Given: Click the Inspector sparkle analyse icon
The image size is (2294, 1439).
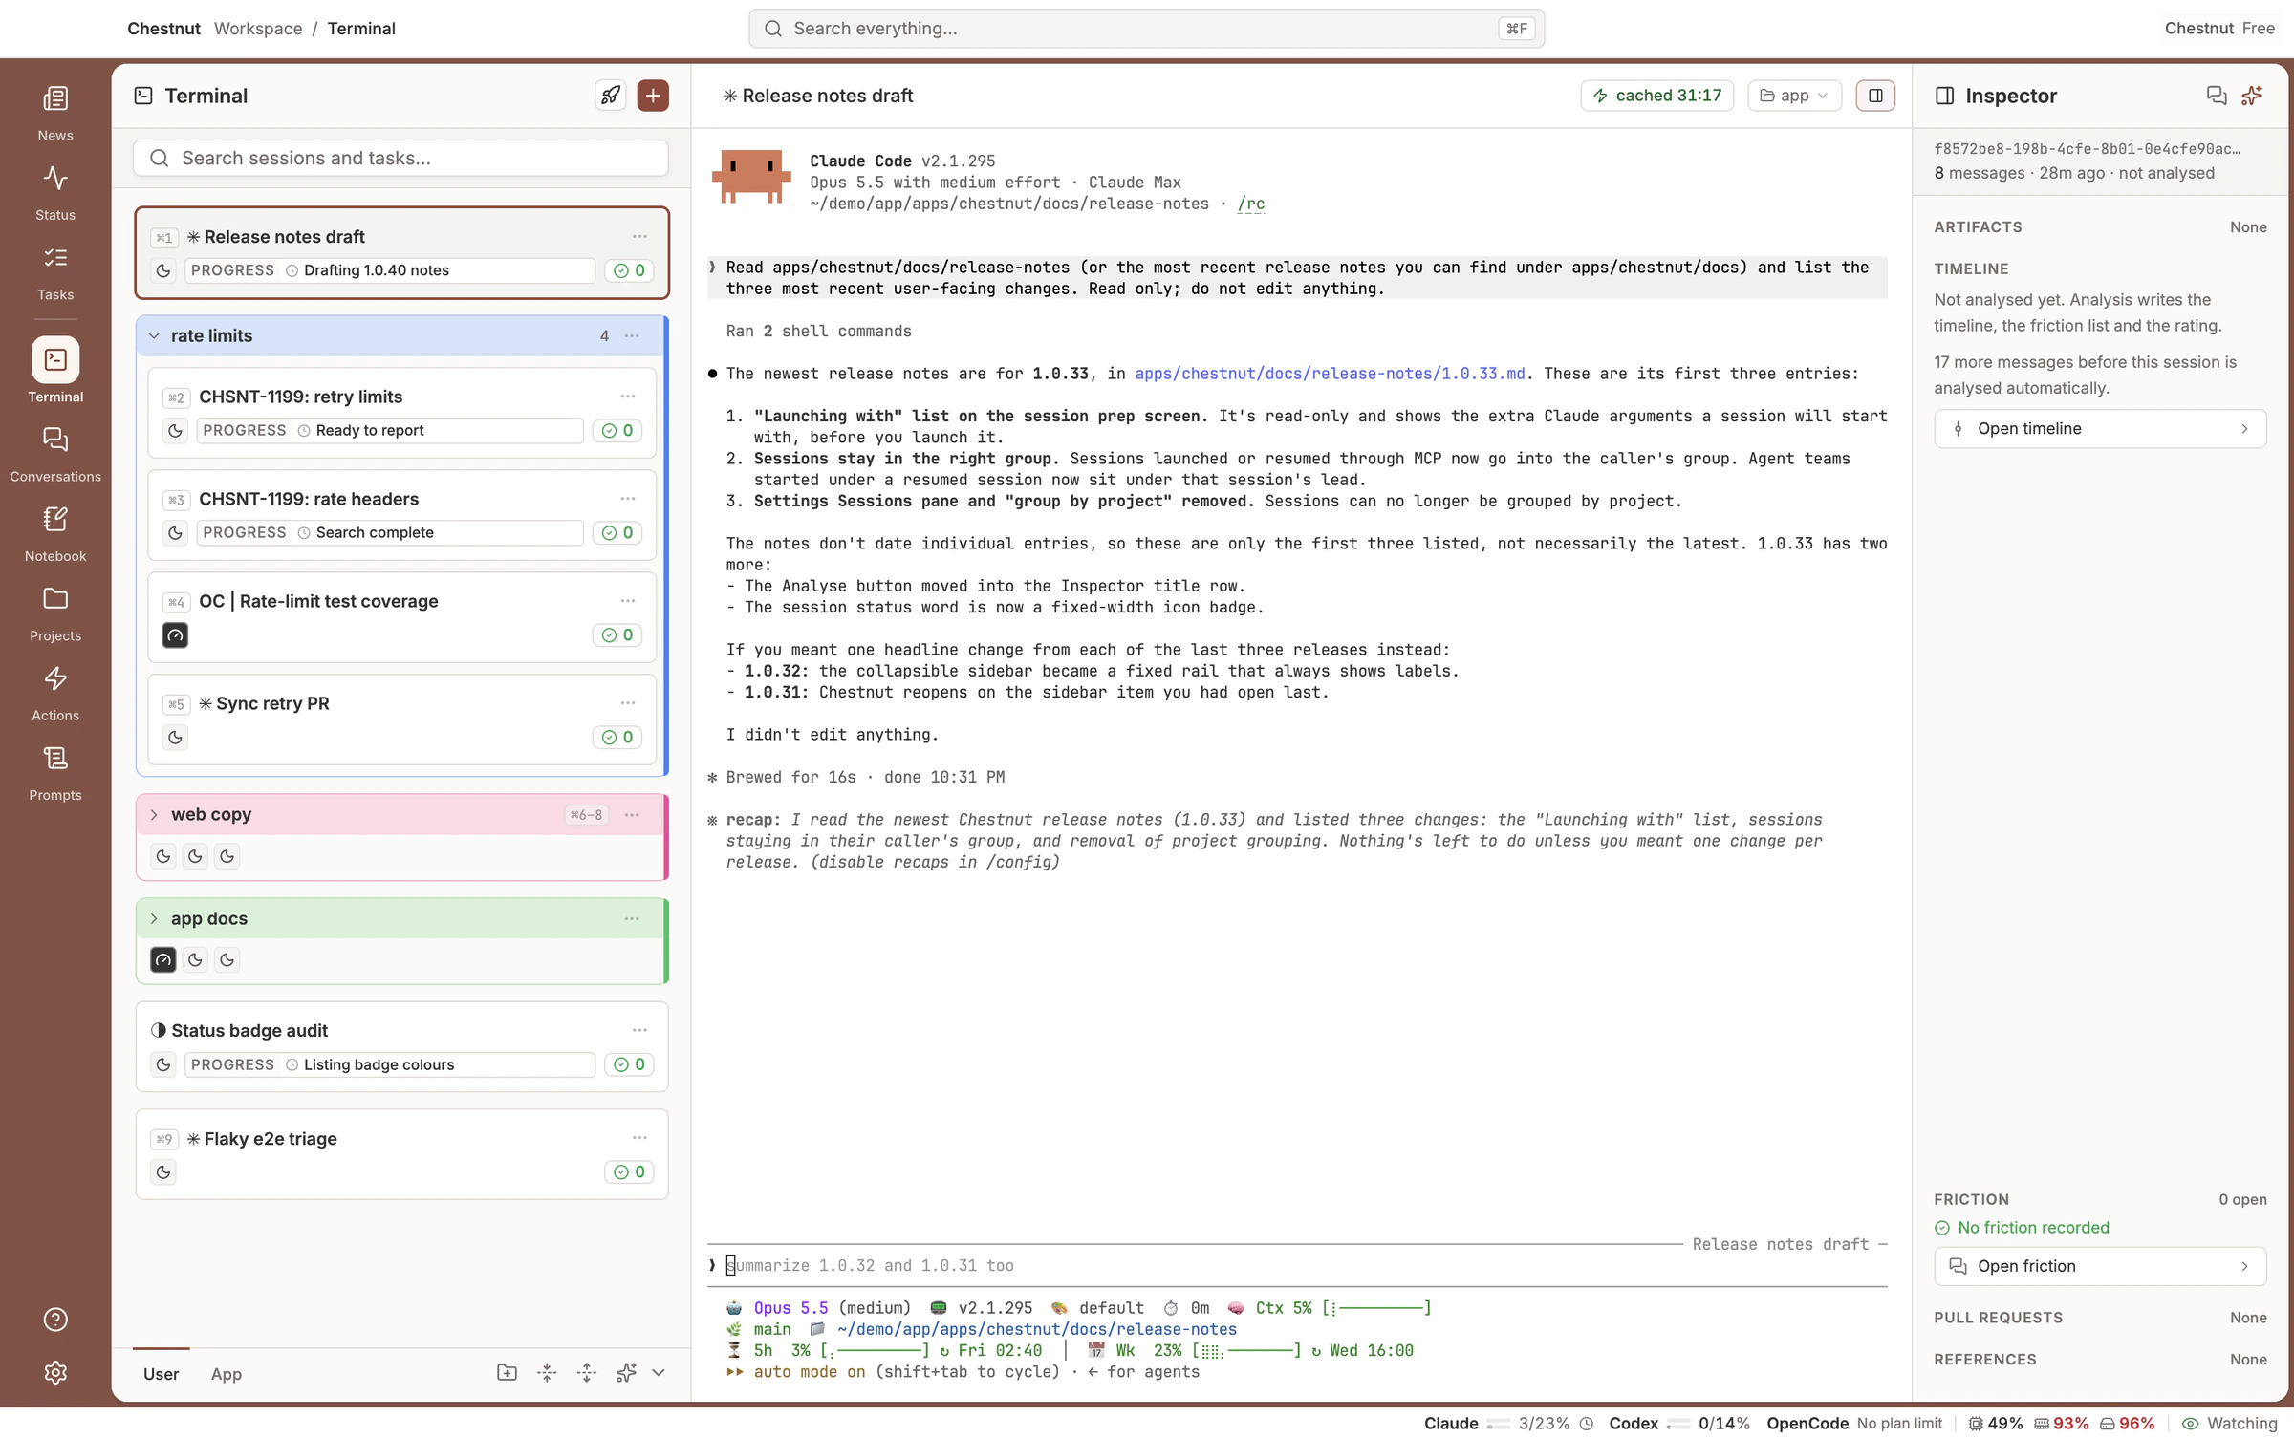Looking at the screenshot, I should pyautogui.click(x=2252, y=96).
